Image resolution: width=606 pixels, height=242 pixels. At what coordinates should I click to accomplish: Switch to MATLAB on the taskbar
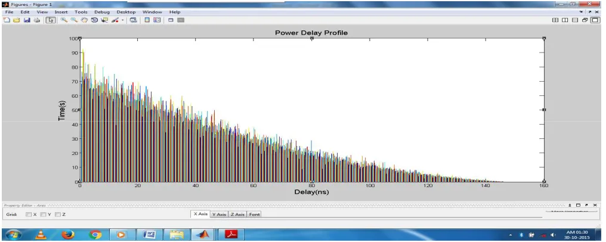point(203,234)
